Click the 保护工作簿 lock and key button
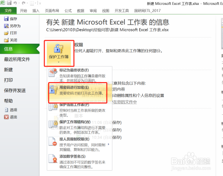Viewport: 223px width, 176px height. (x=59, y=53)
